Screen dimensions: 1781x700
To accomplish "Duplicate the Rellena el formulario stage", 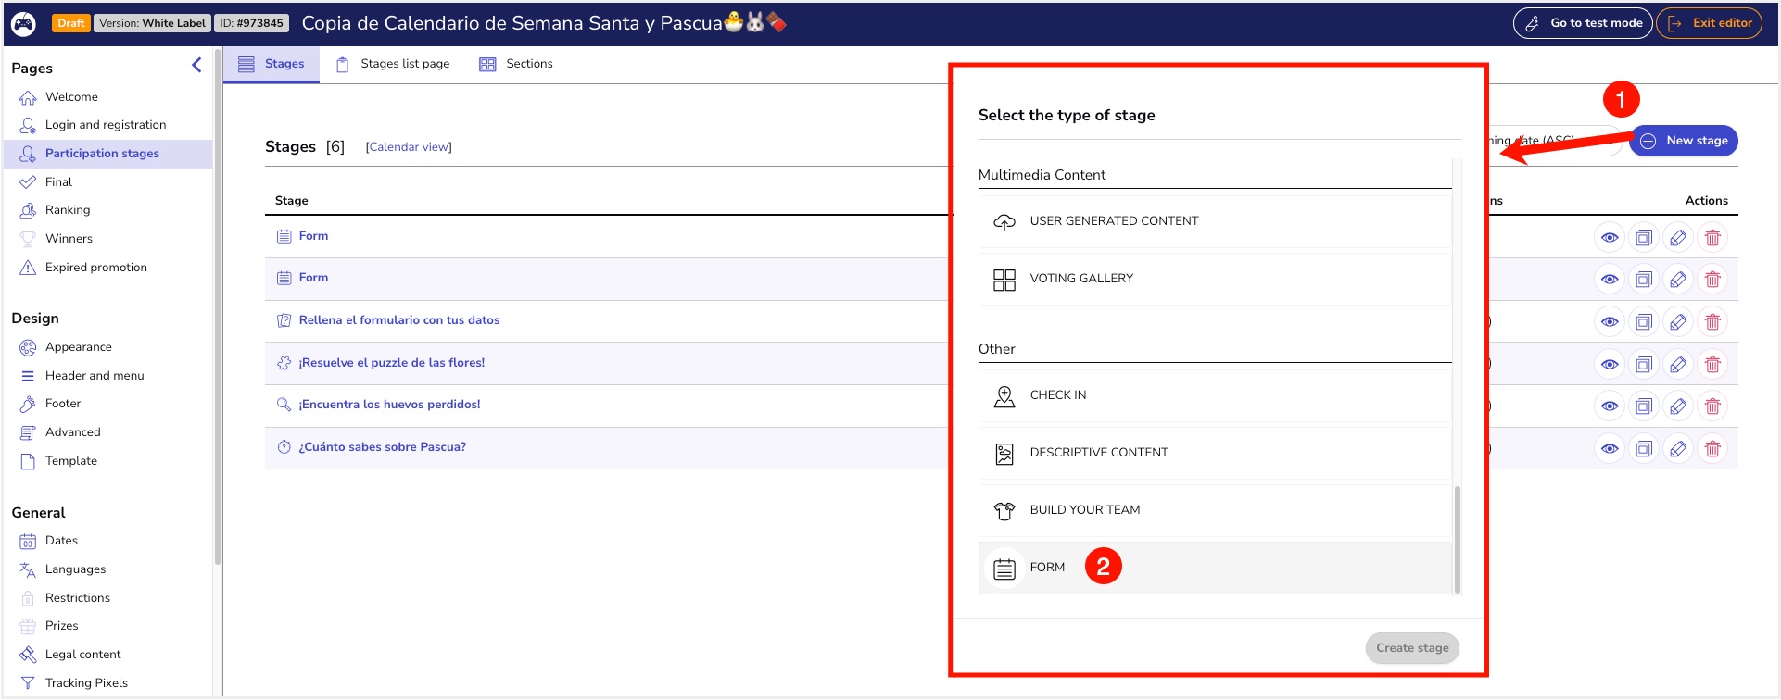I will [1644, 322].
